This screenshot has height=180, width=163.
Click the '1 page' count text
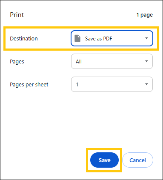point(145,15)
